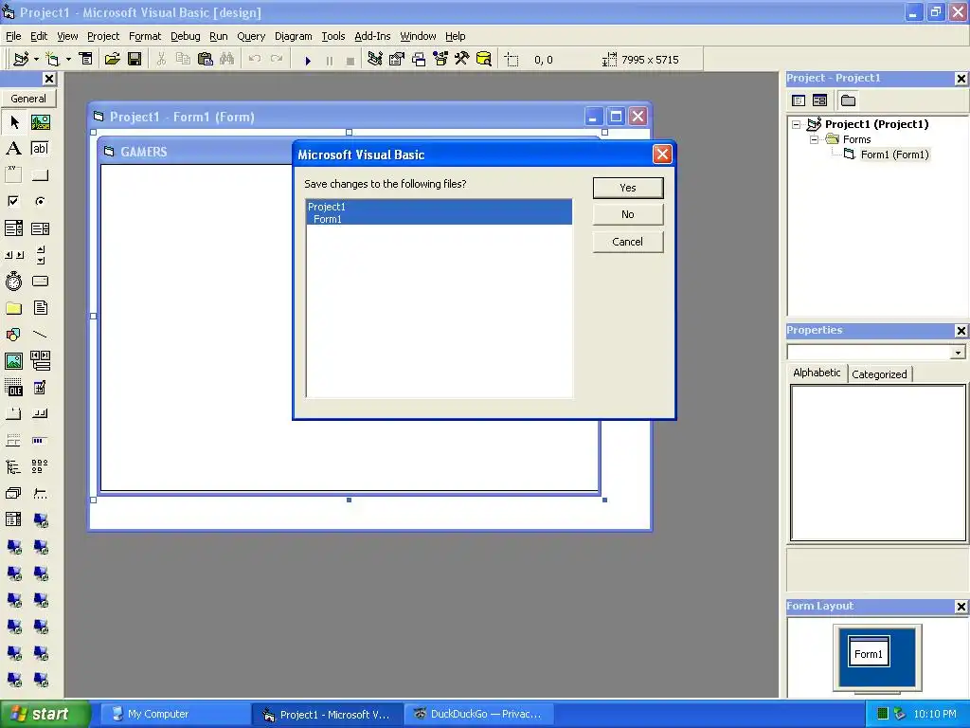Click the Open Project toolbar icon
970x728 pixels.
112,60
